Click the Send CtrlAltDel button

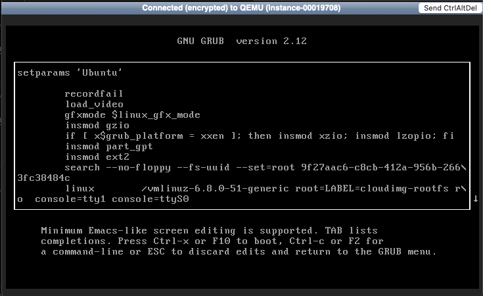click(451, 8)
